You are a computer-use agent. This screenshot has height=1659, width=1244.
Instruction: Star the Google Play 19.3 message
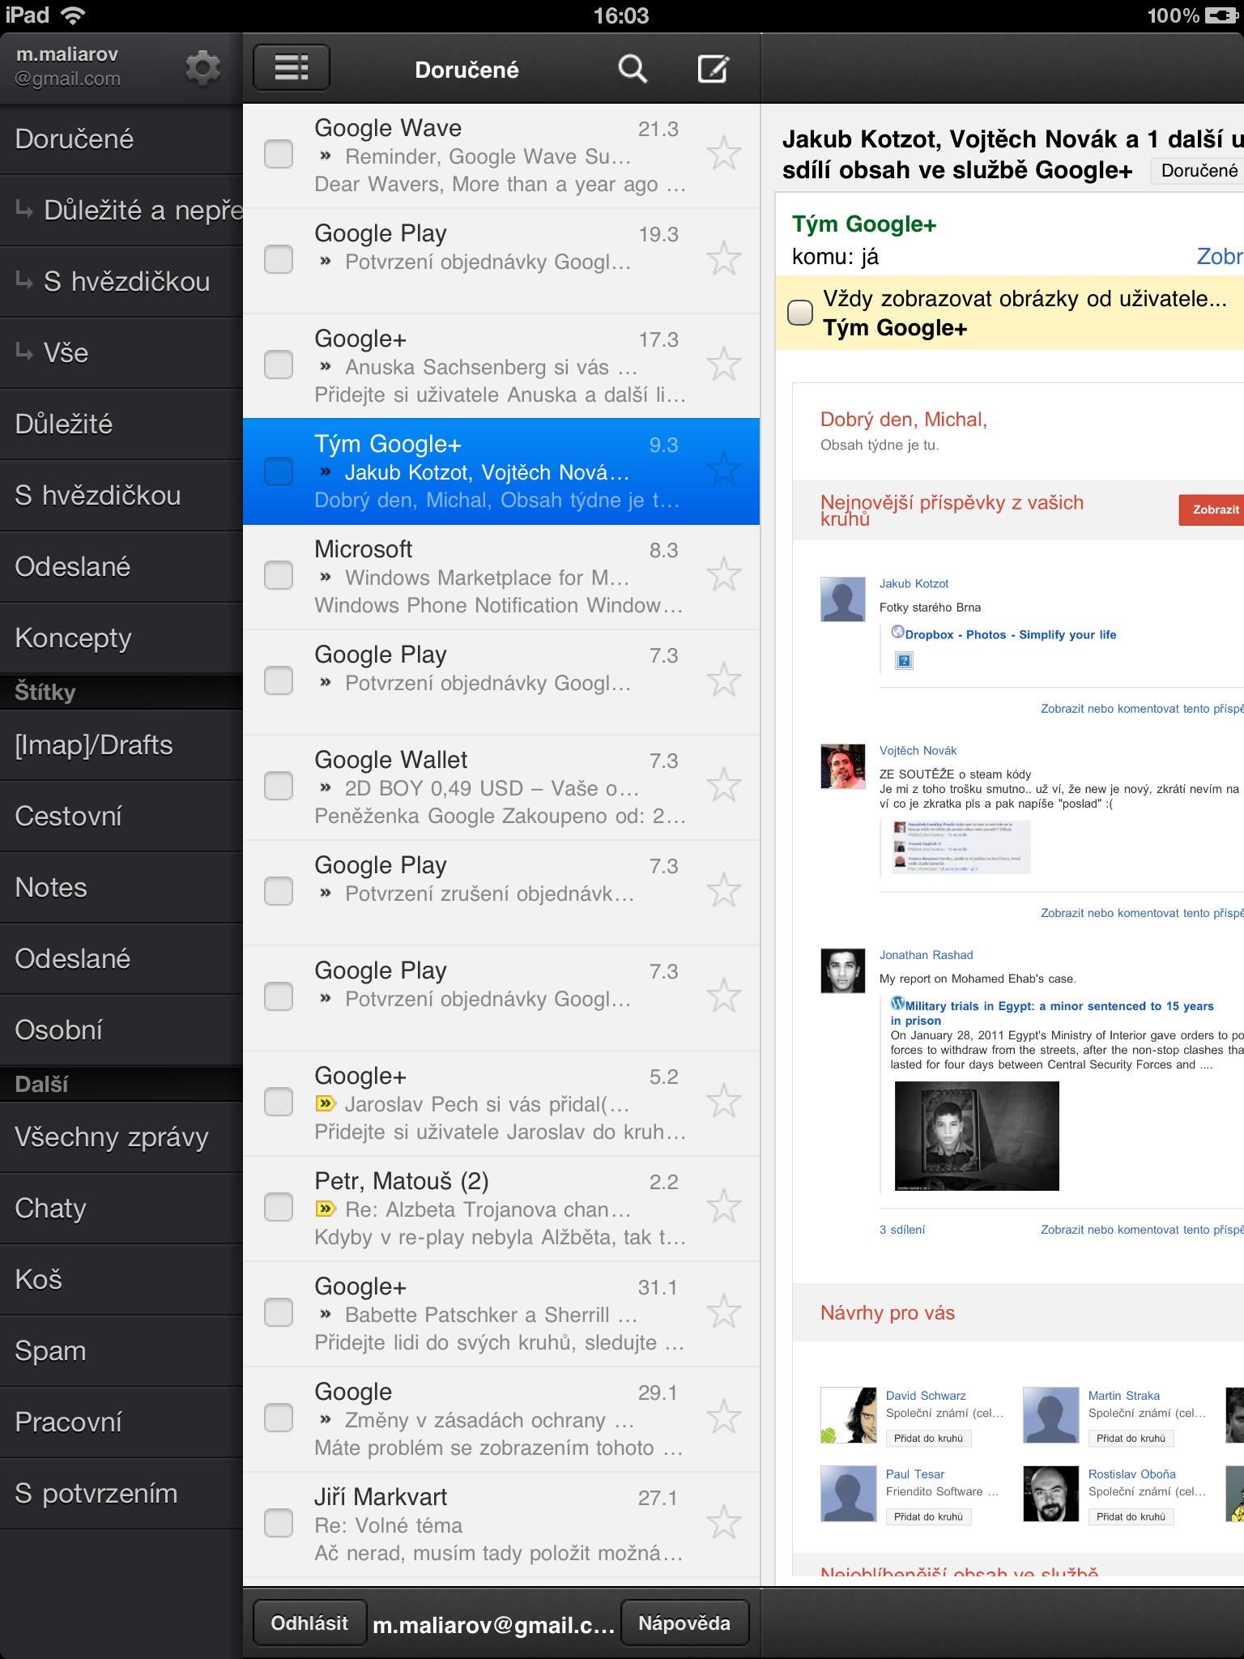coord(724,259)
